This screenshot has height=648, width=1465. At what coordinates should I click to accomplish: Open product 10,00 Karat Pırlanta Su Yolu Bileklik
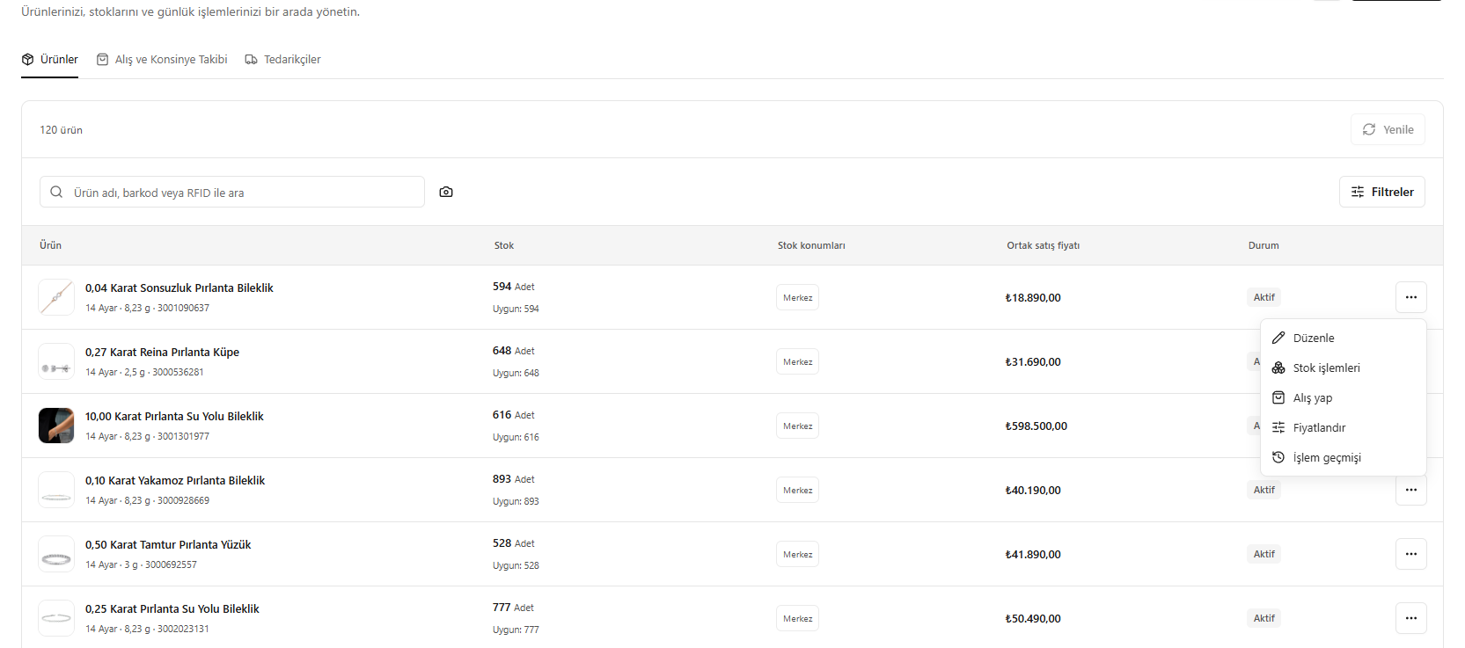coord(174,416)
